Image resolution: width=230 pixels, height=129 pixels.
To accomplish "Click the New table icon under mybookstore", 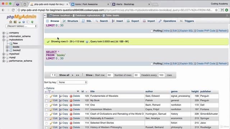I will pos(10,43).
